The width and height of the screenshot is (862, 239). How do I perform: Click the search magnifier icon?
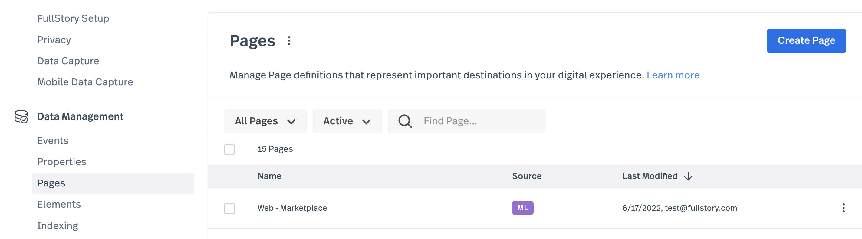point(405,121)
